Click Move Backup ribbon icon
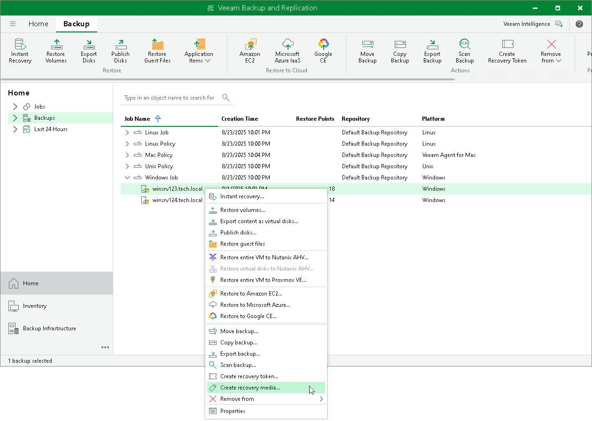592x421 pixels. click(367, 51)
